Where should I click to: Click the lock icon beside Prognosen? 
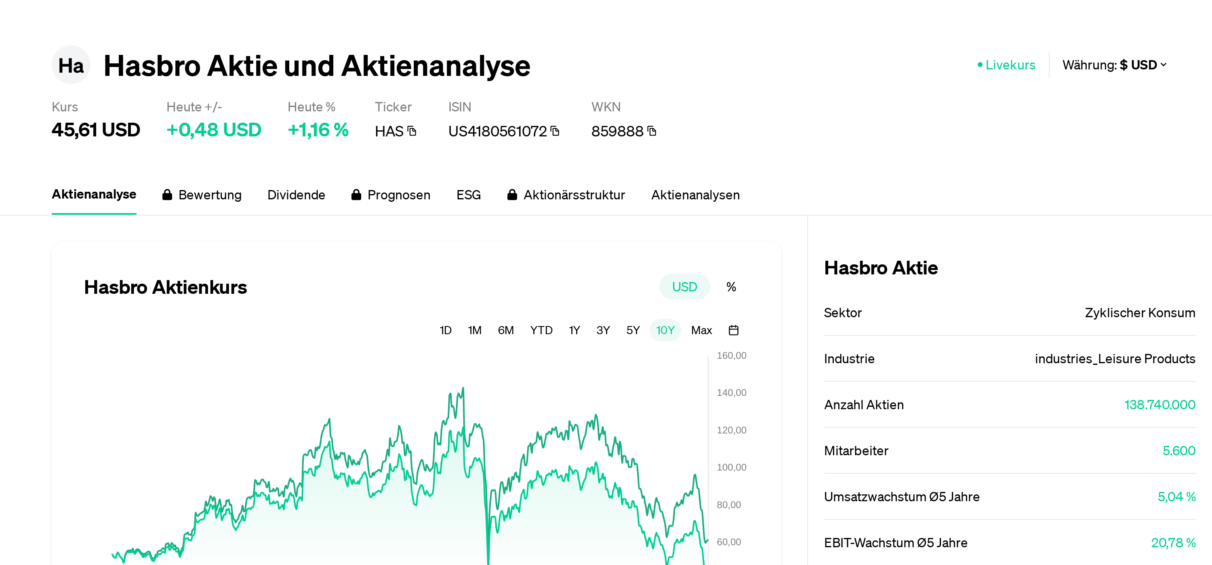pyautogui.click(x=356, y=195)
